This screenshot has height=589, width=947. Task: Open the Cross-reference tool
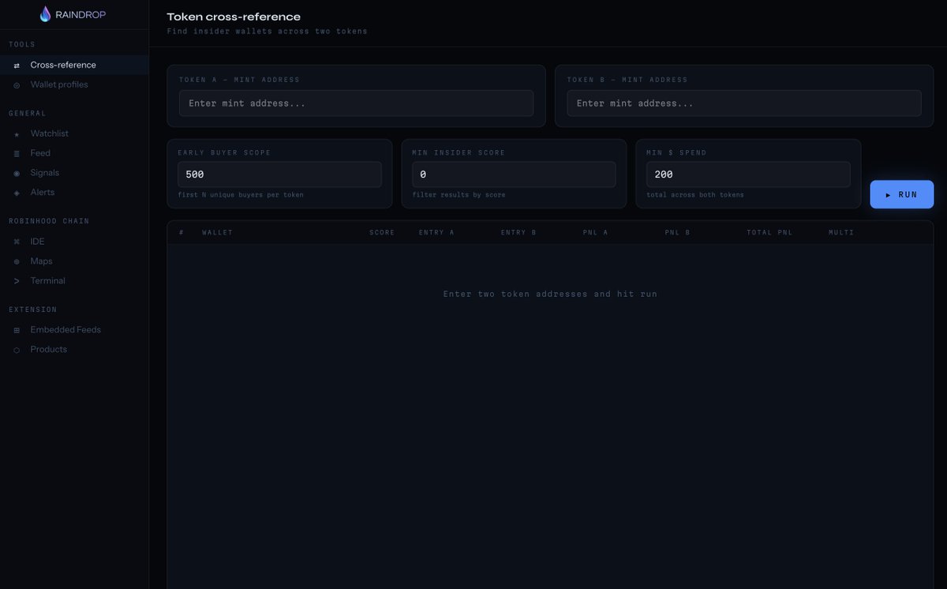point(74,65)
